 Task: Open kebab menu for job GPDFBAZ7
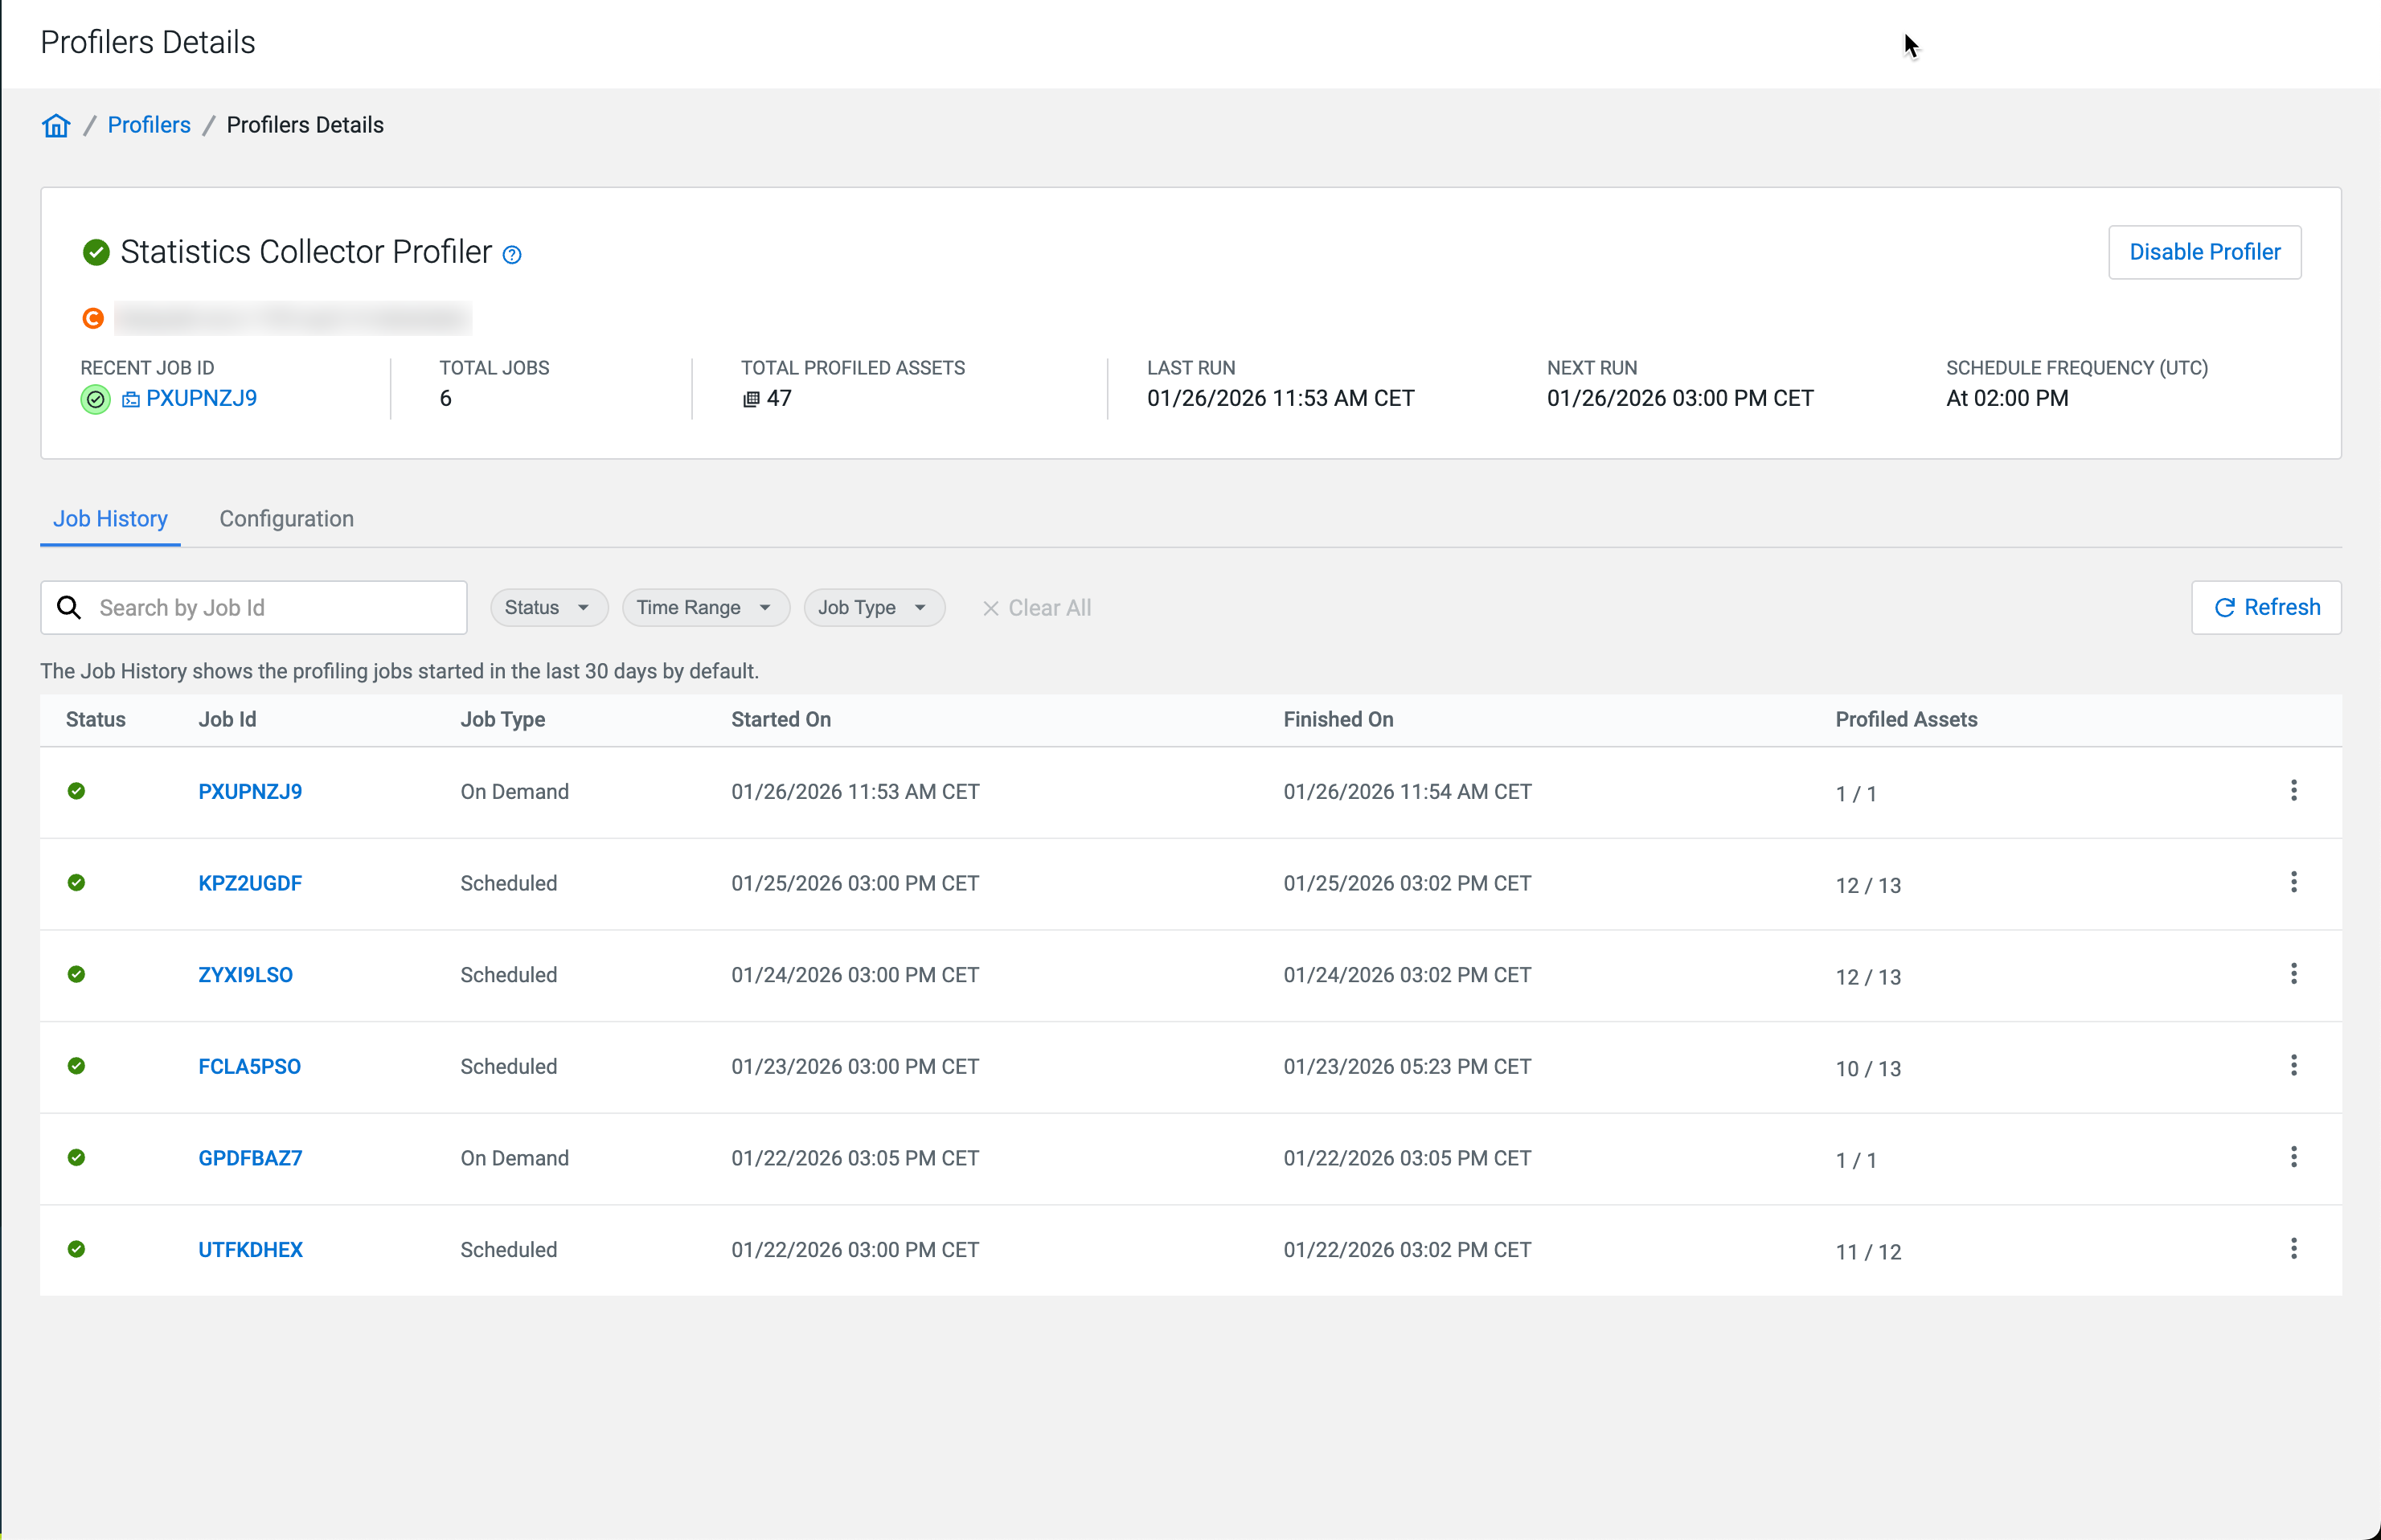[2293, 1157]
